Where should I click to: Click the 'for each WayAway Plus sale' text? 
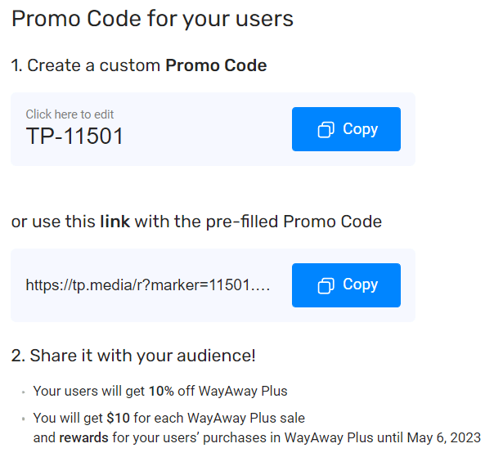tap(219, 419)
